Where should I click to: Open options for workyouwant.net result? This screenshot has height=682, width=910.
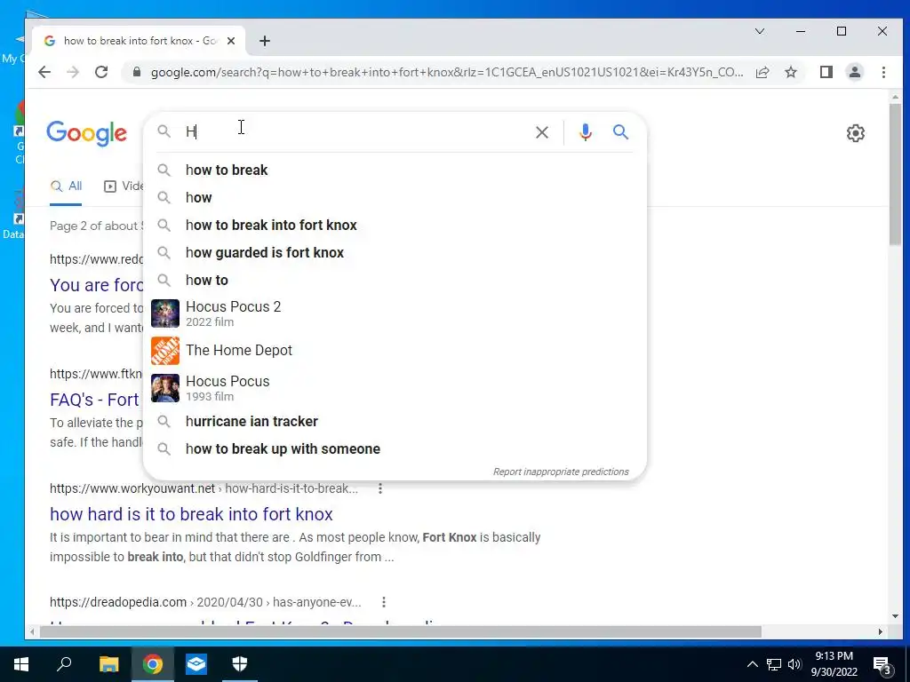point(380,489)
